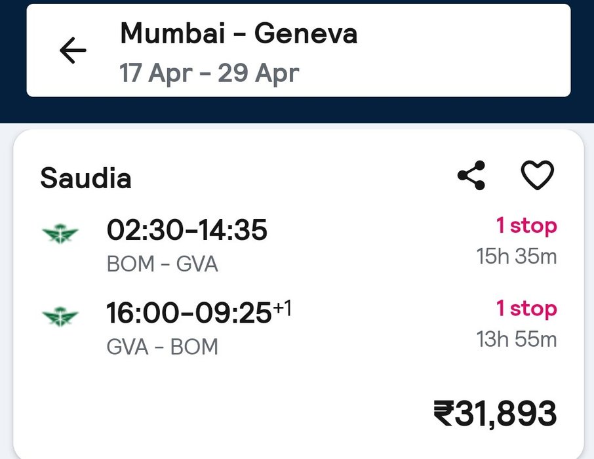
Task: Click the 15h 35m duration
Action: pos(517,256)
